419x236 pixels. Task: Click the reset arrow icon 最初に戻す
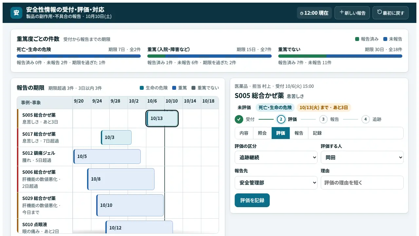(379, 12)
